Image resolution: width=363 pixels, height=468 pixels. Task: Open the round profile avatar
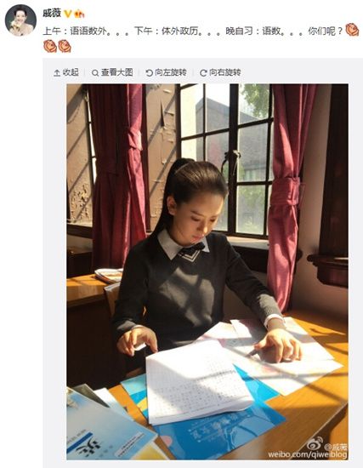tap(20, 20)
